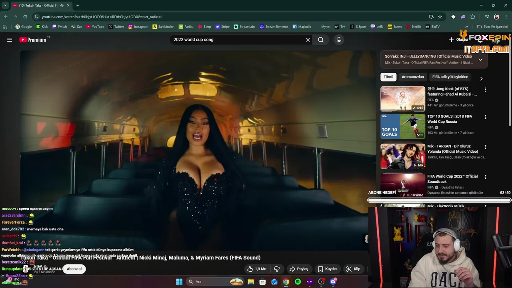
Task: Click the taskbar Ara search box
Action: [216, 282]
